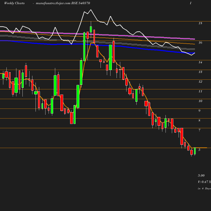Click the '5.00' last price value
This screenshot has height=211, width=211.
pos(201,176)
